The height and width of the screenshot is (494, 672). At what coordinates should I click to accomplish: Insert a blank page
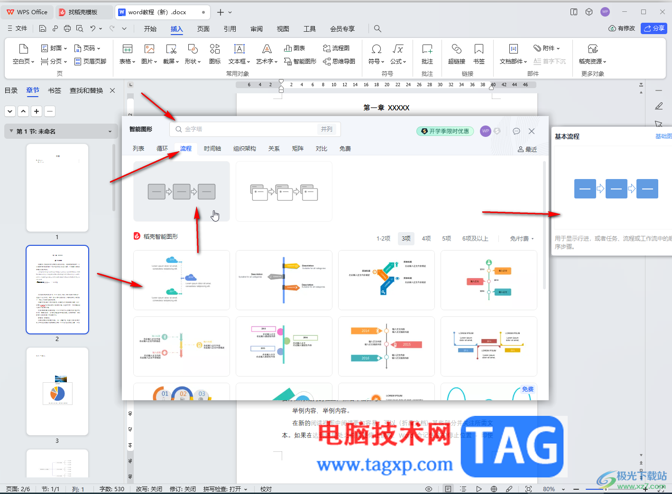pyautogui.click(x=23, y=54)
